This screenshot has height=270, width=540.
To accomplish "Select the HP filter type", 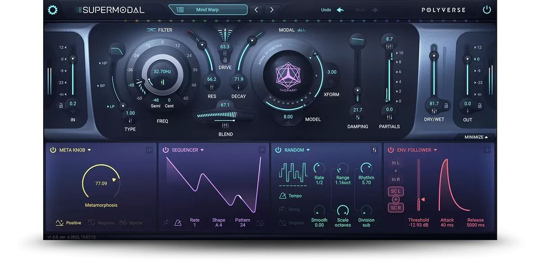I will tap(103, 63).
